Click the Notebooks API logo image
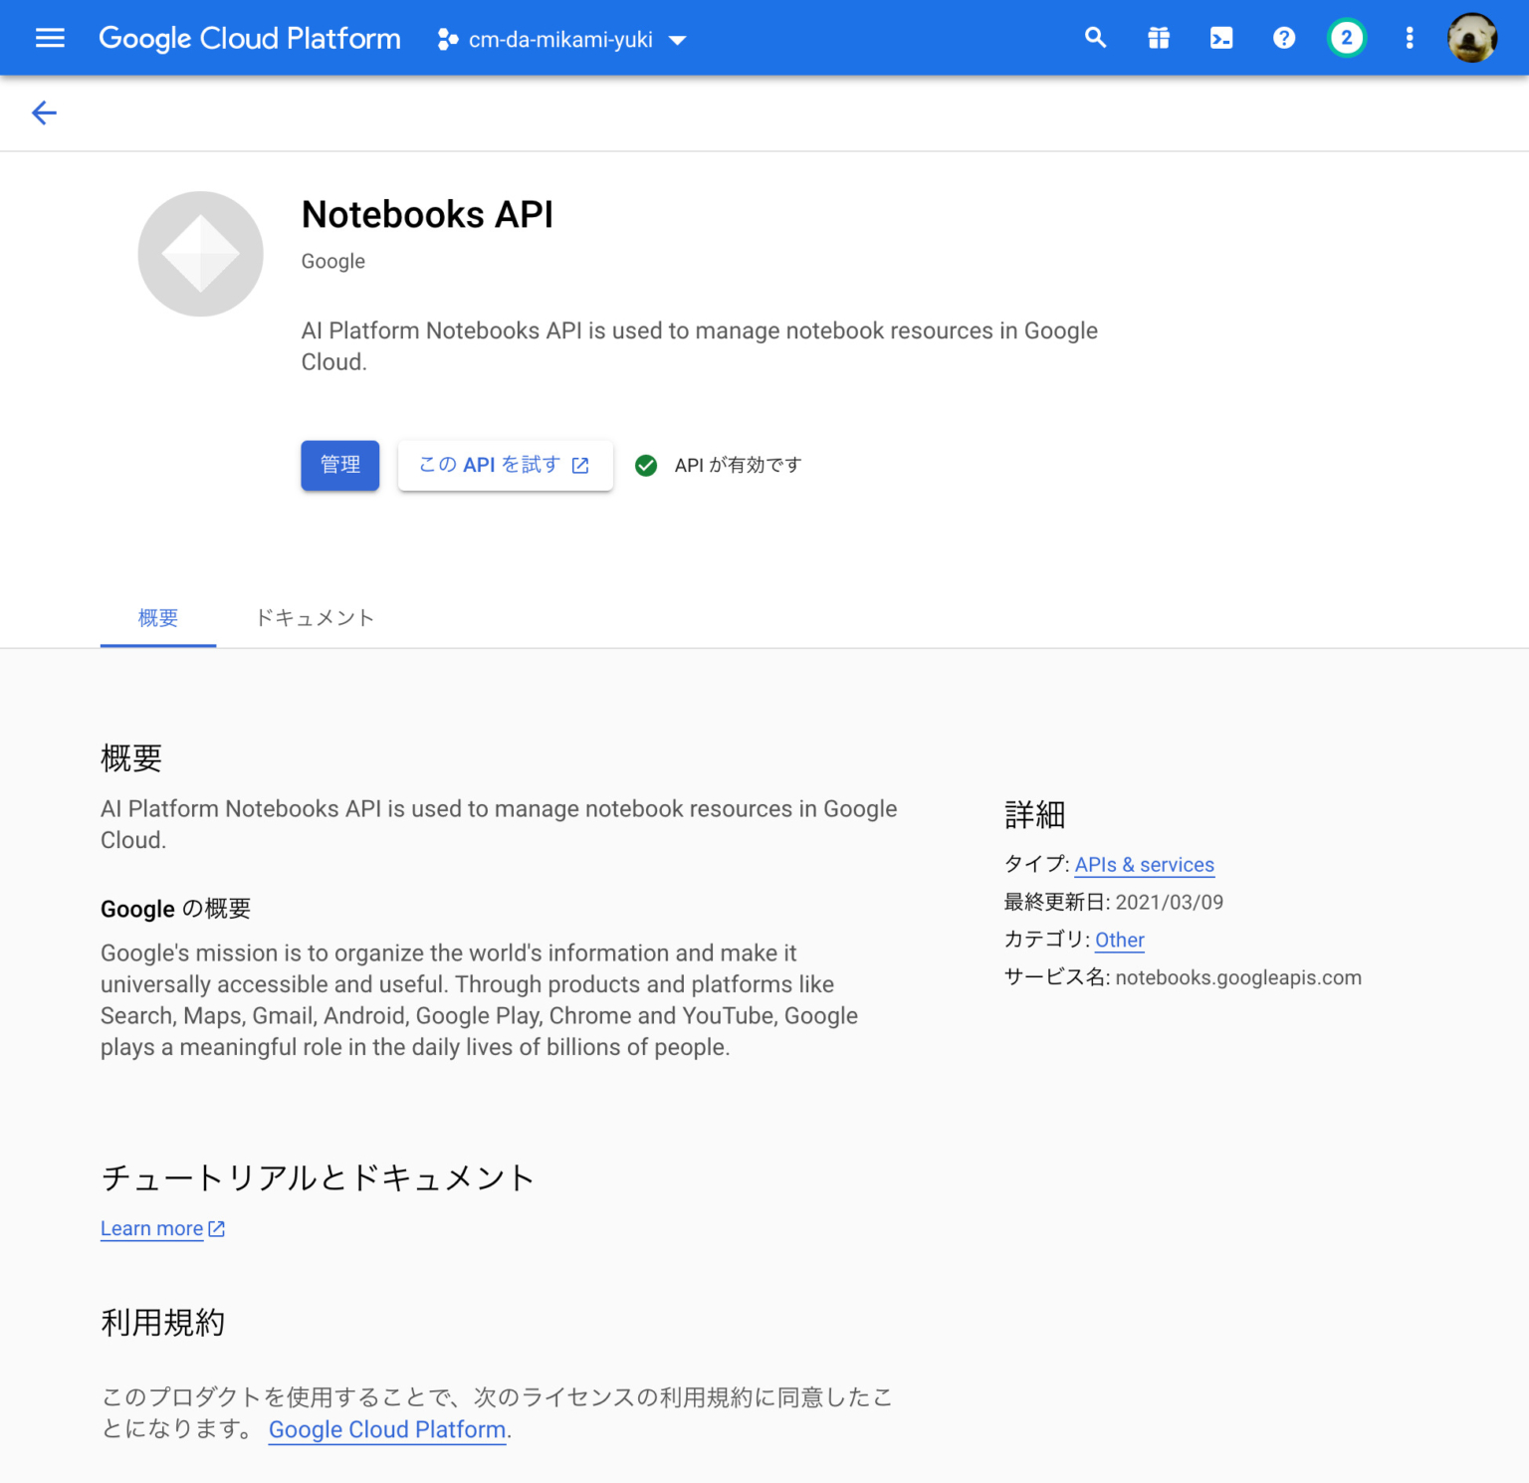The width and height of the screenshot is (1529, 1483). (200, 254)
